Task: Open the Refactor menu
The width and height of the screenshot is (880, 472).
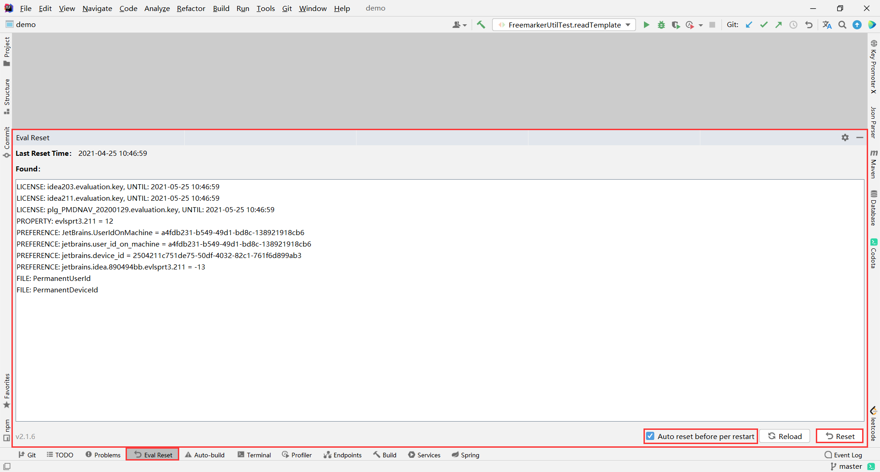Action: (191, 8)
